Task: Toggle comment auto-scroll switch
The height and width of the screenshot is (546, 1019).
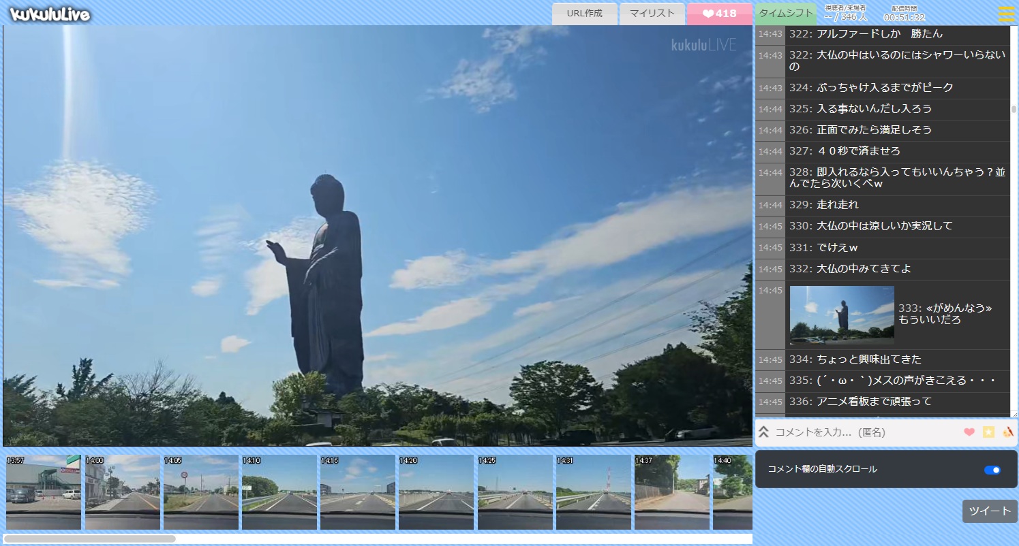Action: click(992, 470)
